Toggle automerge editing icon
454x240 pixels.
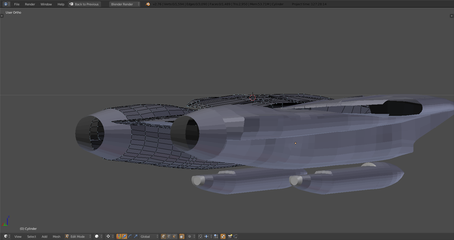tap(223, 236)
